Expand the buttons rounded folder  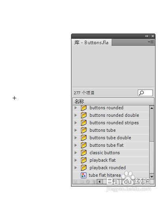click(76, 108)
